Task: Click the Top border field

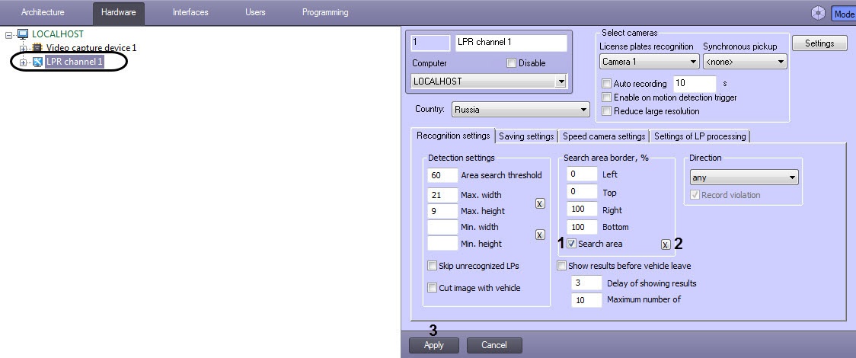Action: click(582, 191)
